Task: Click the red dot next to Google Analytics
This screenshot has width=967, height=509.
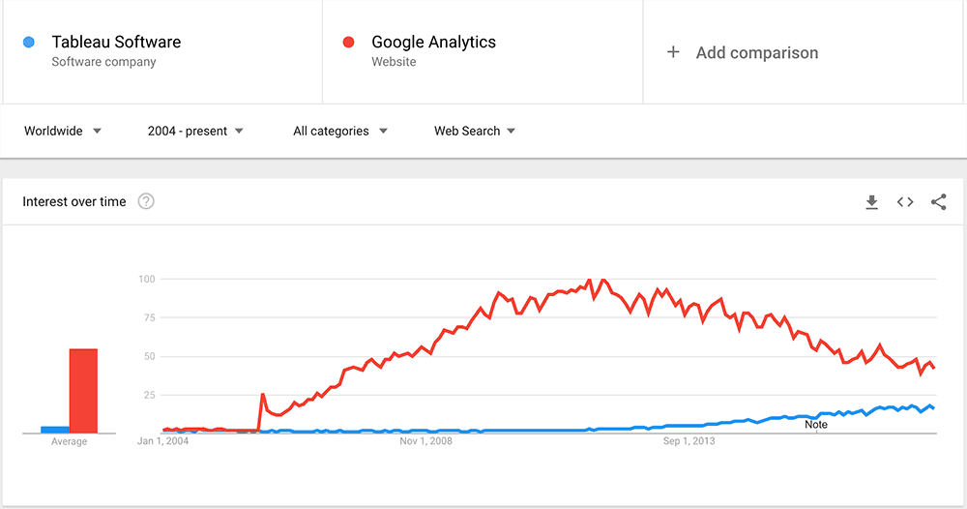Action: (x=348, y=42)
